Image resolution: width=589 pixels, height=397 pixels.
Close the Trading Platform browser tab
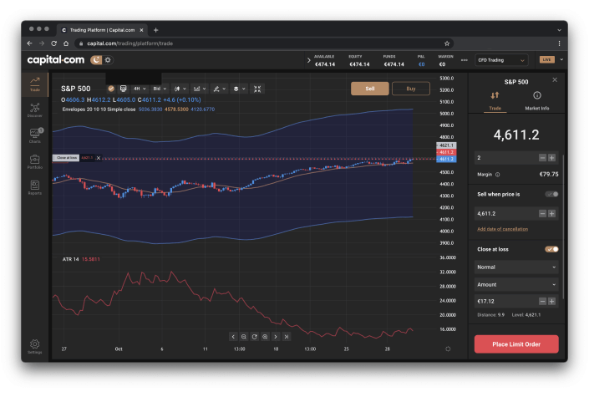point(142,30)
